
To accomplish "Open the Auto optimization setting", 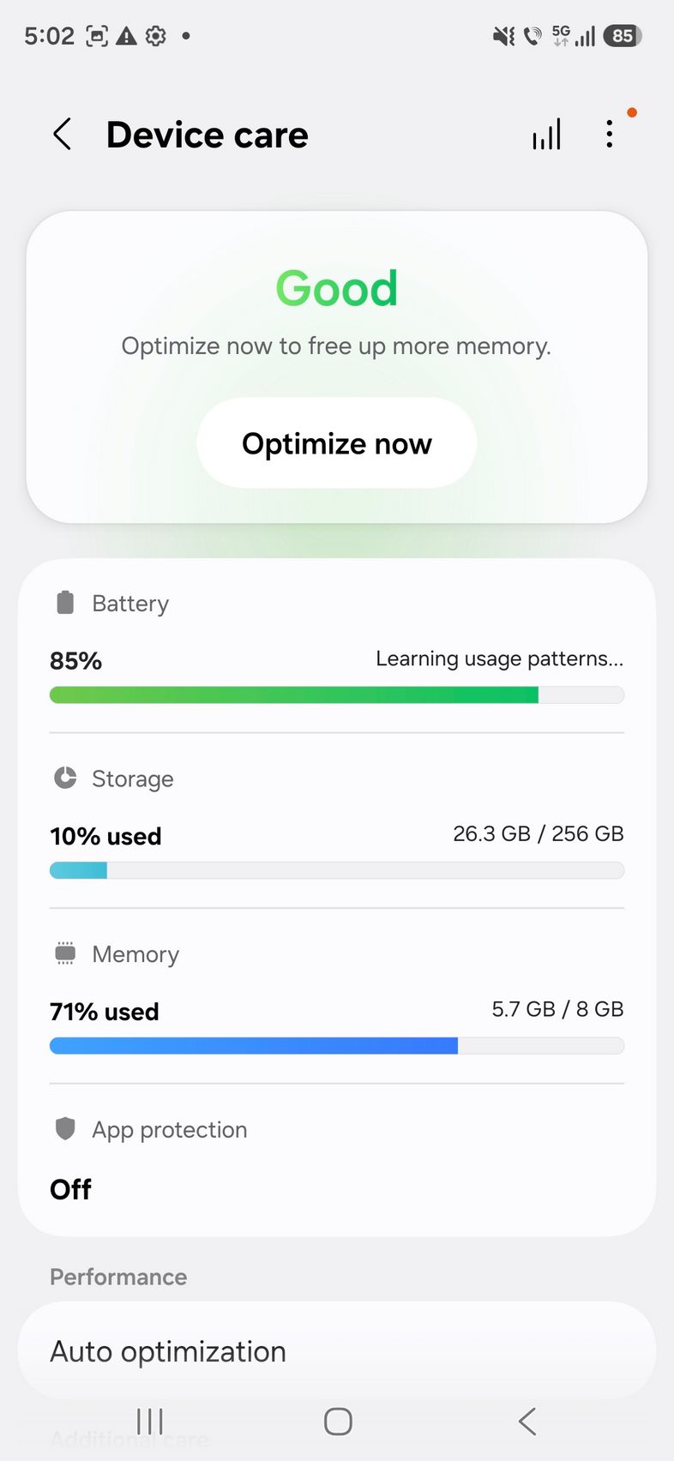I will pyautogui.click(x=168, y=1351).
